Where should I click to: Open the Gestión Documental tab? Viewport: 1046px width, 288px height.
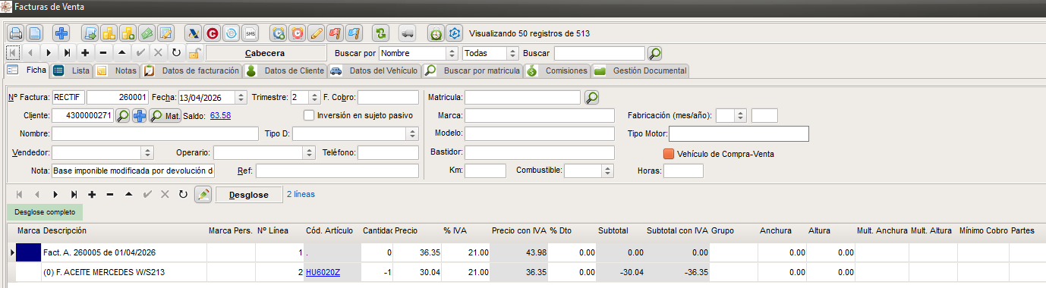coord(641,70)
